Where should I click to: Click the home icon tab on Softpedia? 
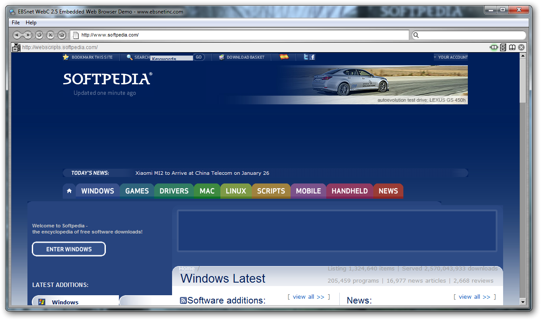pyautogui.click(x=69, y=191)
